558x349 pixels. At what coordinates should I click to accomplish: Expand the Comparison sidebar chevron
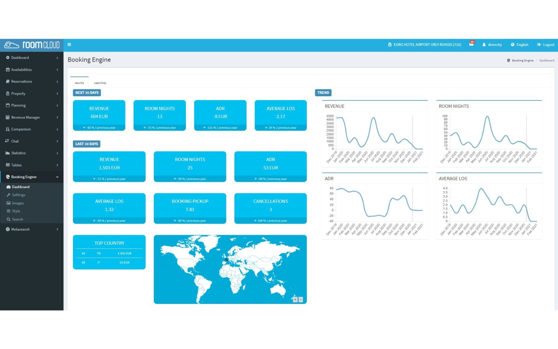point(57,129)
